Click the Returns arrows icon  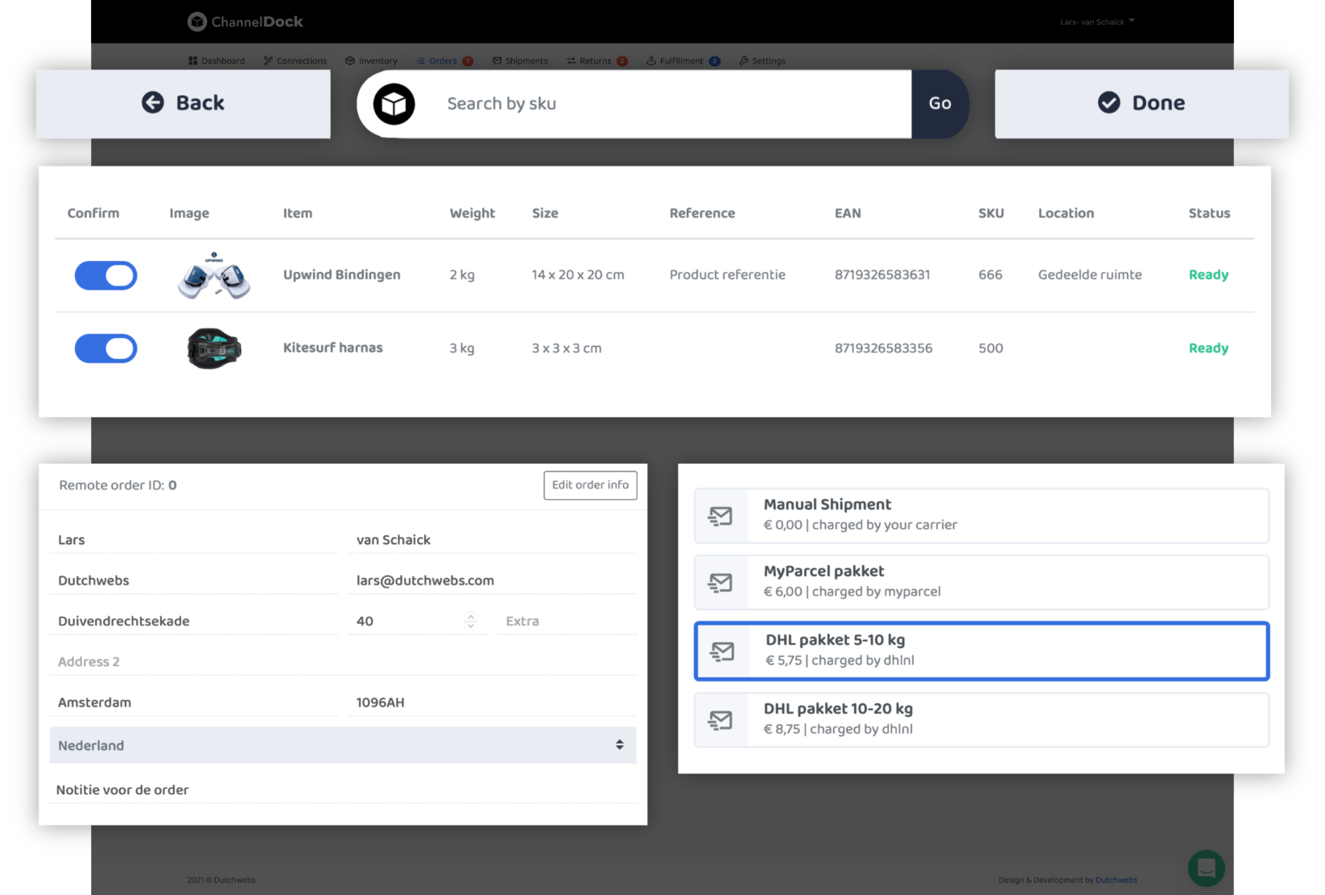(x=571, y=61)
